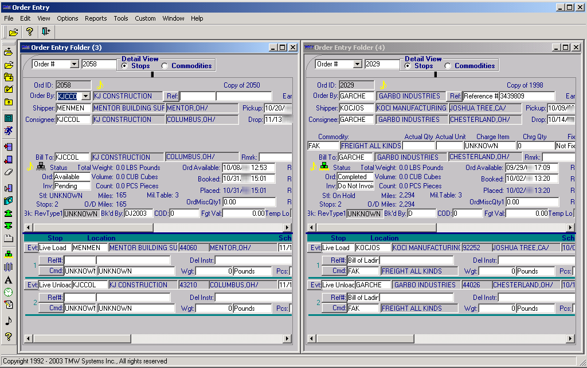Click the yellow question mark toolbar icon
The width and height of the screenshot is (587, 368).
[29, 31]
